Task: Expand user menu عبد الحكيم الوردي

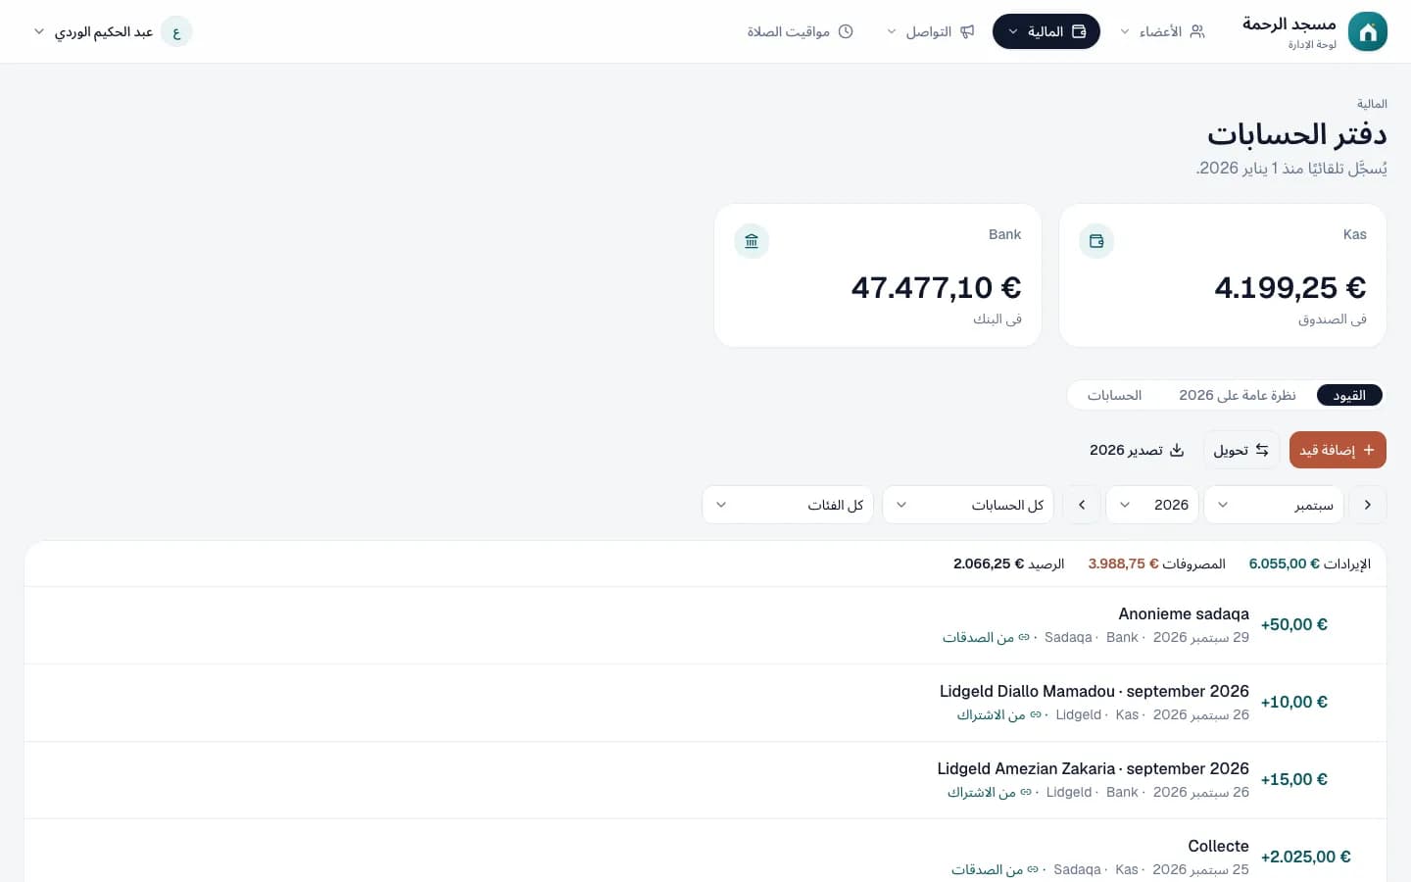Action: 113,31
